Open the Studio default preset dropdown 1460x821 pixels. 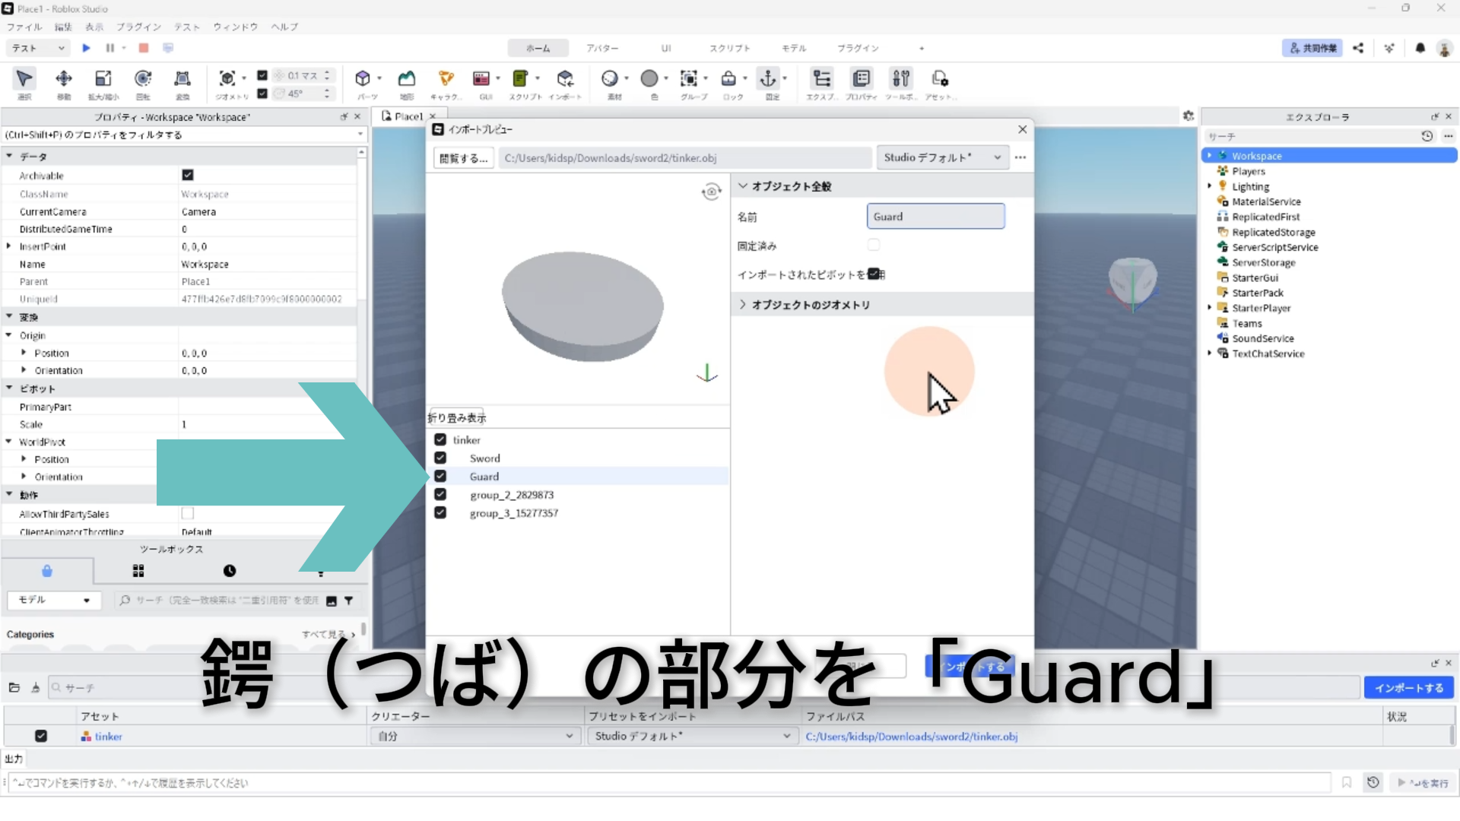[x=942, y=158]
